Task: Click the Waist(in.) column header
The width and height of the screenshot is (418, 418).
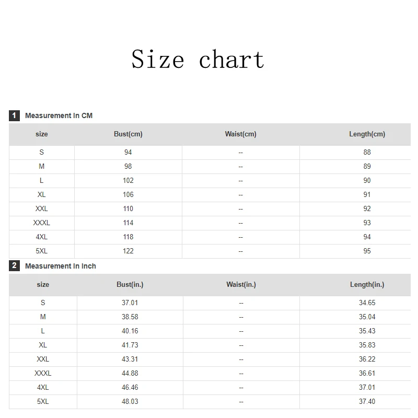Action: [241, 285]
